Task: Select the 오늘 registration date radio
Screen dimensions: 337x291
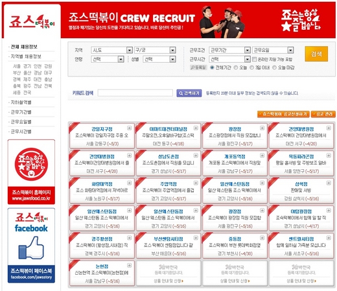Action: (x=236, y=67)
